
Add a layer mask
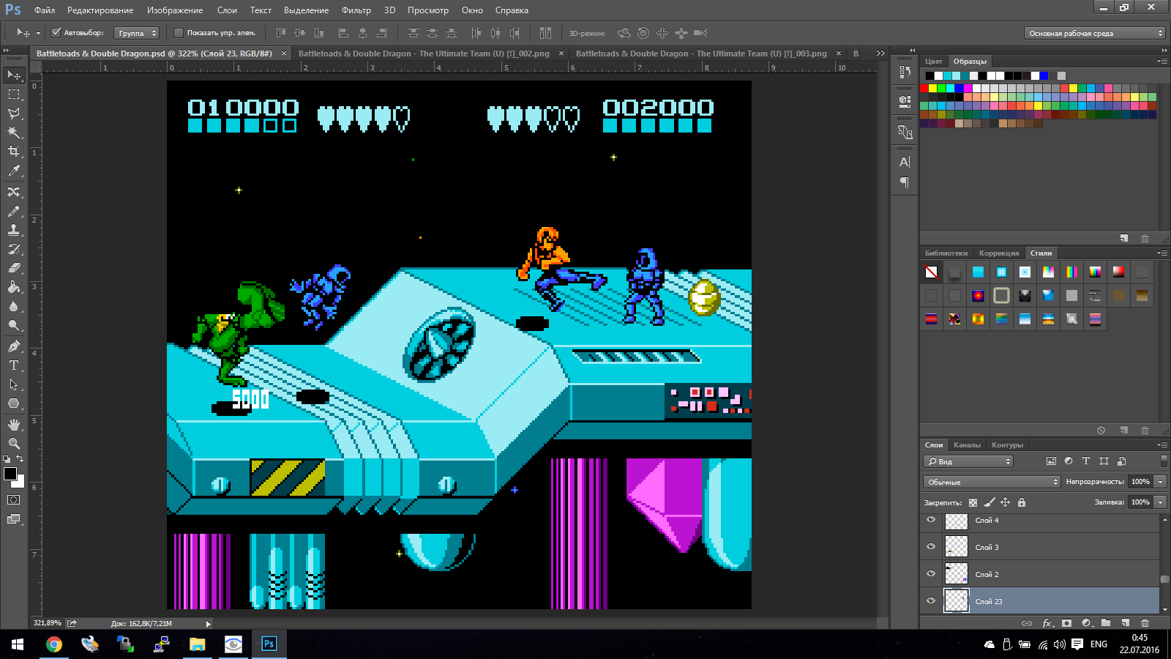[1066, 623]
